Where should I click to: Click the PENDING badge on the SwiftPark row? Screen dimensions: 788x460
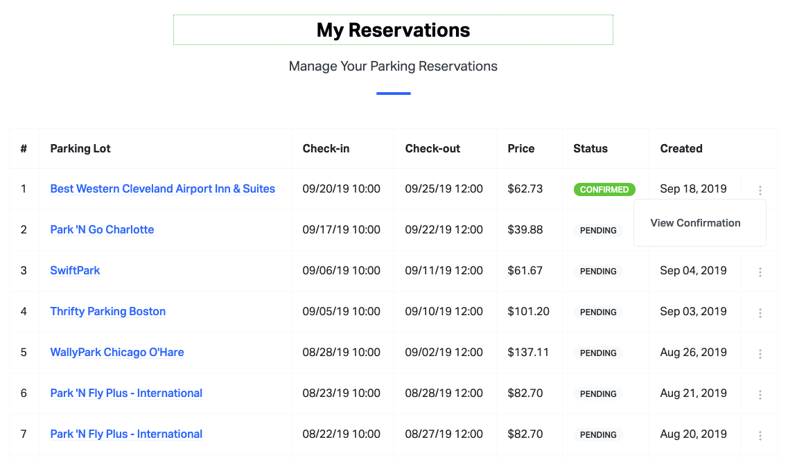[x=598, y=271]
